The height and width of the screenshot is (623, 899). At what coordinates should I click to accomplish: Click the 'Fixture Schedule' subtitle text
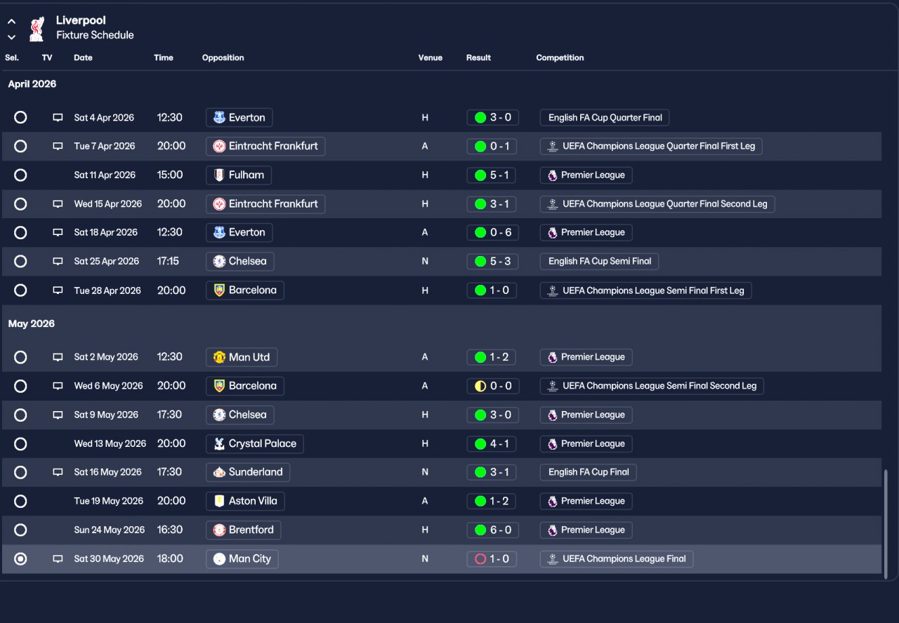[95, 35]
